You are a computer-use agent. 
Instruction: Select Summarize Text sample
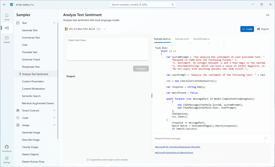click(x=31, y=38)
